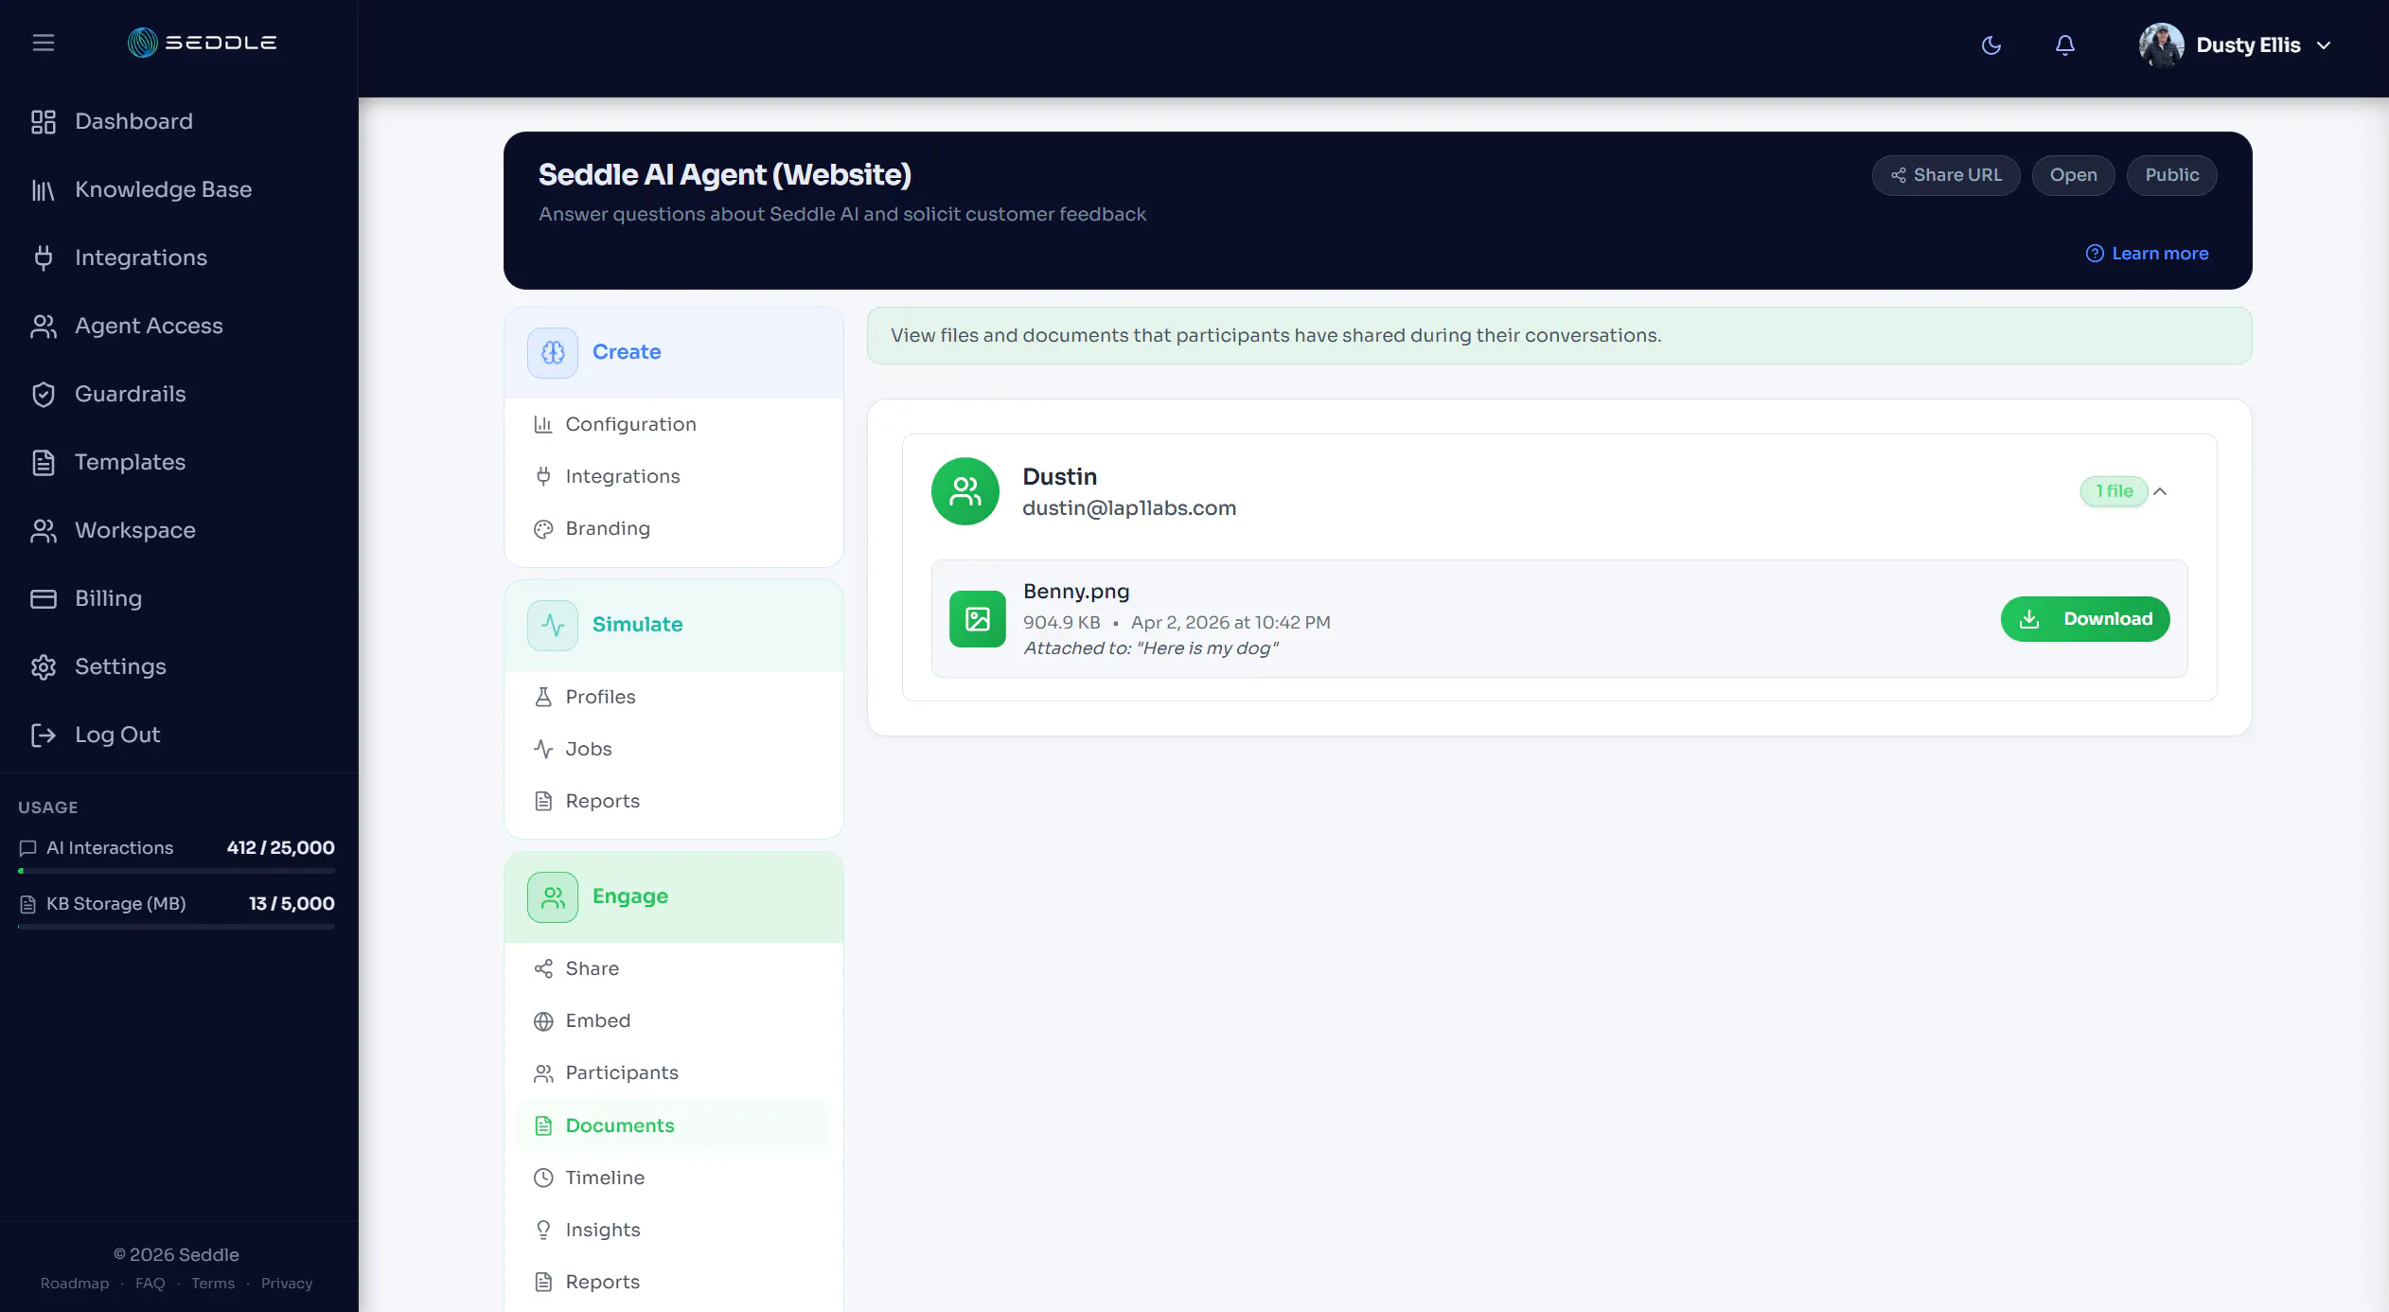
Task: Click the Dashboard grid icon
Action: (44, 121)
